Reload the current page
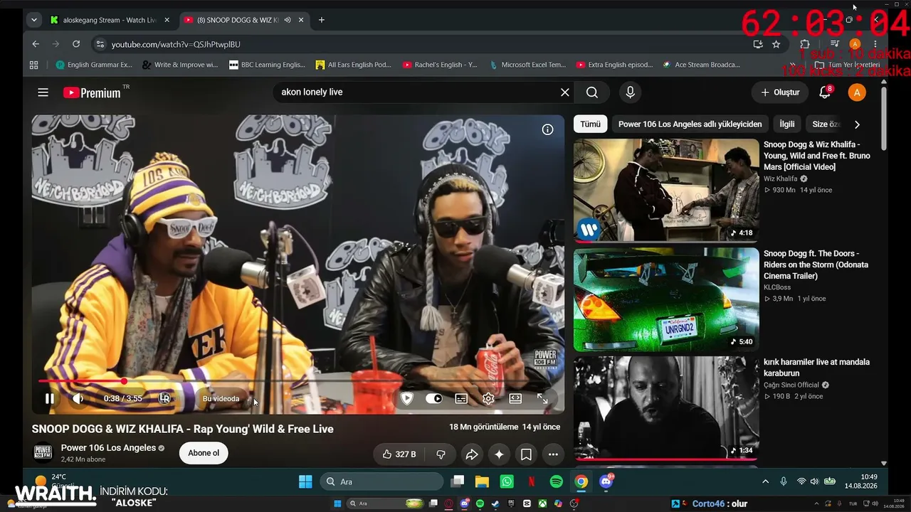The width and height of the screenshot is (911, 512). point(76,44)
